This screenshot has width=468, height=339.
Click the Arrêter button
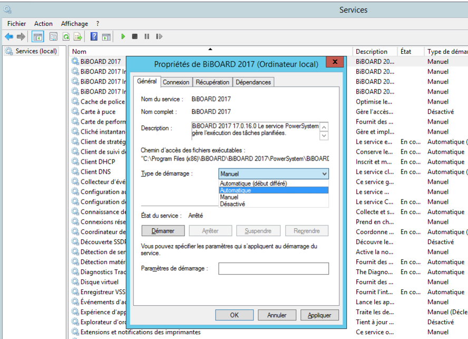[x=210, y=231]
